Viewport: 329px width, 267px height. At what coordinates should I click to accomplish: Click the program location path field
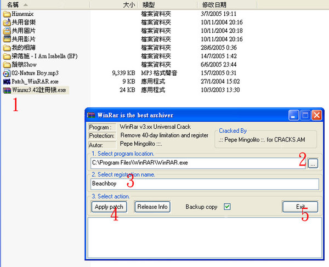(198, 163)
